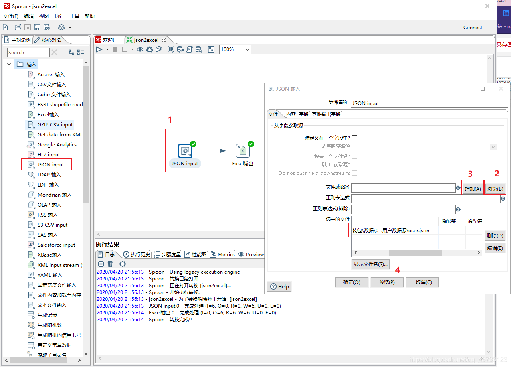The height and width of the screenshot is (367, 511).
Task: Switch to 内容 tab in JSON dialog
Action: pyautogui.click(x=291, y=114)
